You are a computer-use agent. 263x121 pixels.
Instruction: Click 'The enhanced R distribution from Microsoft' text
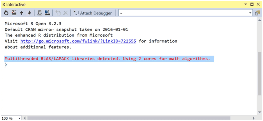coord(59,35)
